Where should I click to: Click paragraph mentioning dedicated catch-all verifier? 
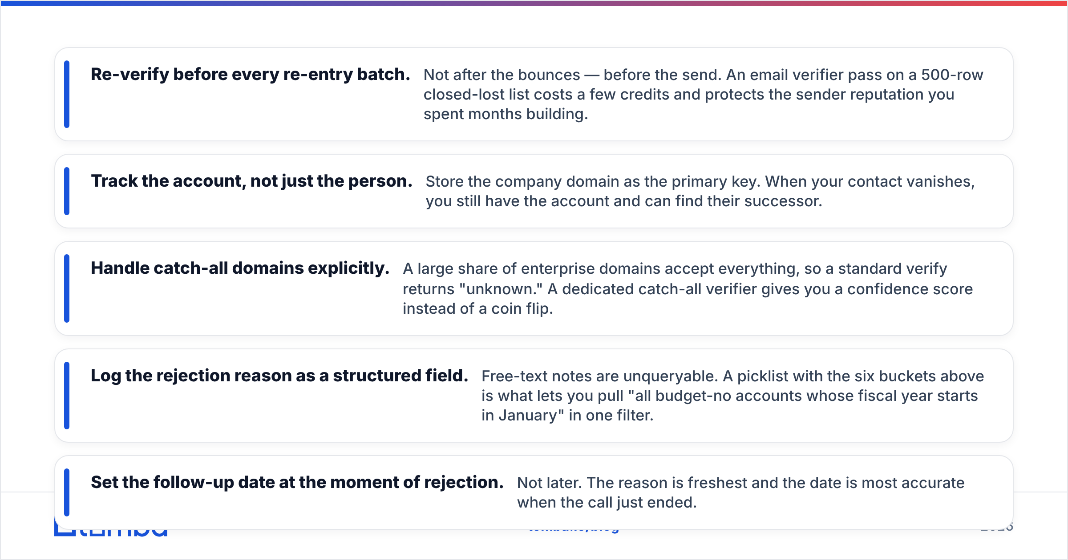tap(688, 288)
